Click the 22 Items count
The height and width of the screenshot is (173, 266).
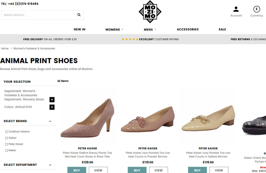[63, 81]
